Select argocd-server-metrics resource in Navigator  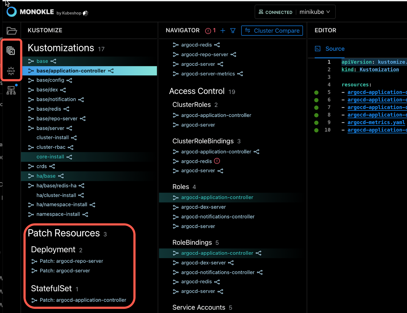208,74
